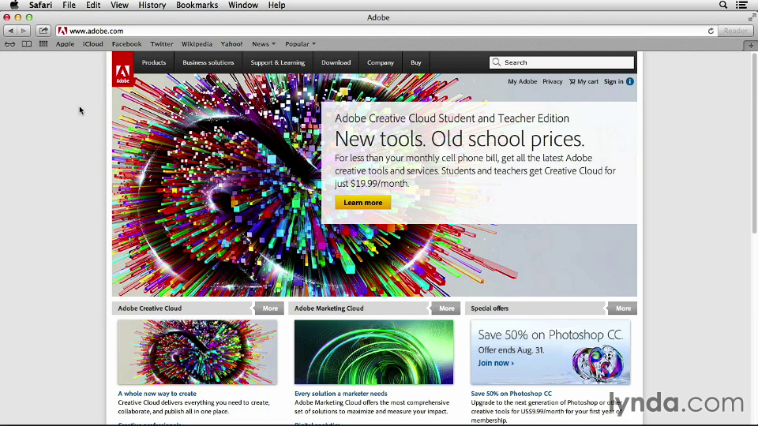Open the Buy navigation tab
The width and height of the screenshot is (758, 426).
coord(416,62)
